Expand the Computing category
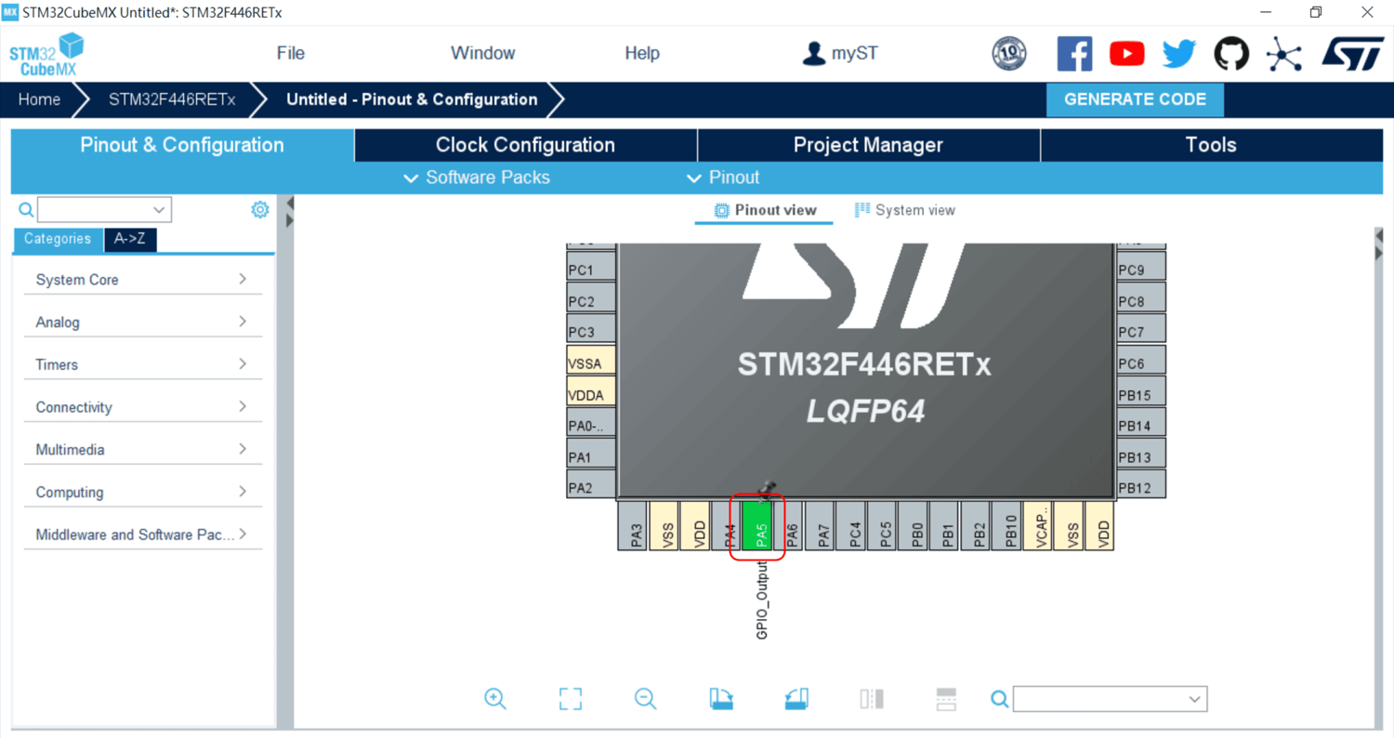 pyautogui.click(x=142, y=492)
